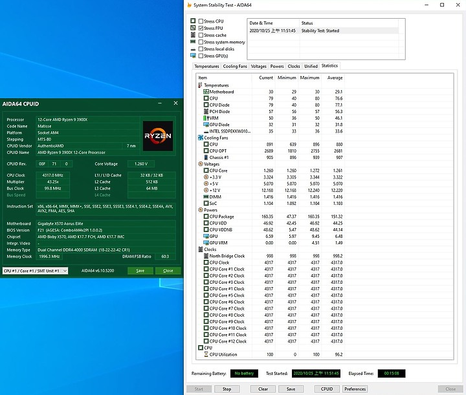
Task: Click the Stress FPU icon
Action: pyautogui.click(x=193, y=28)
